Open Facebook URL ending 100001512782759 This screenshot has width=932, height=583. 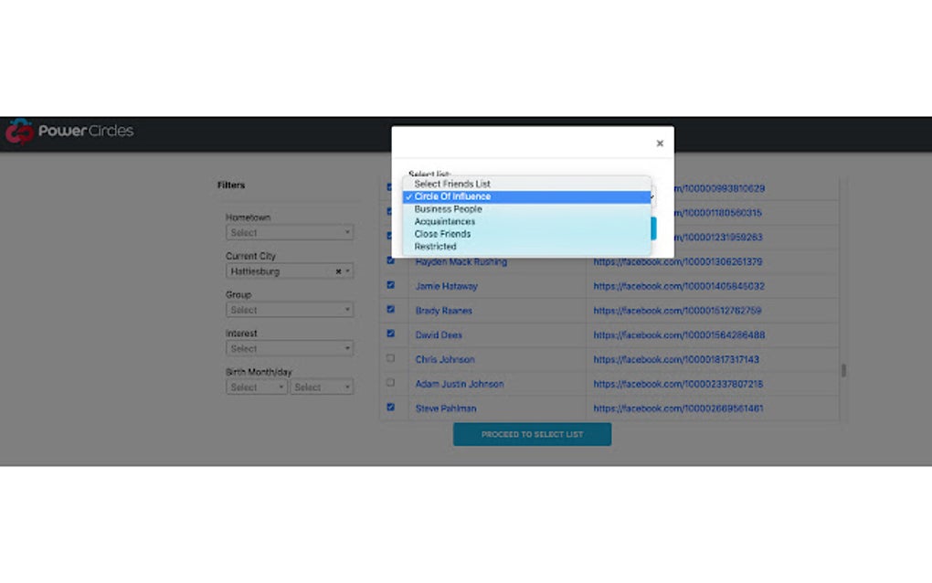click(677, 310)
